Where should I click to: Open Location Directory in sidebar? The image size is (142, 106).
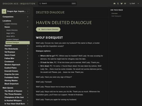pos(11,24)
